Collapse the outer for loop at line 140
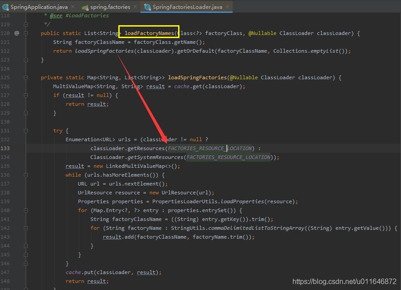This screenshot has height=290, width=401. 26,210
